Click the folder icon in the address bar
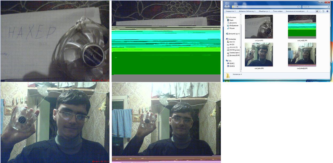 point(233,7)
